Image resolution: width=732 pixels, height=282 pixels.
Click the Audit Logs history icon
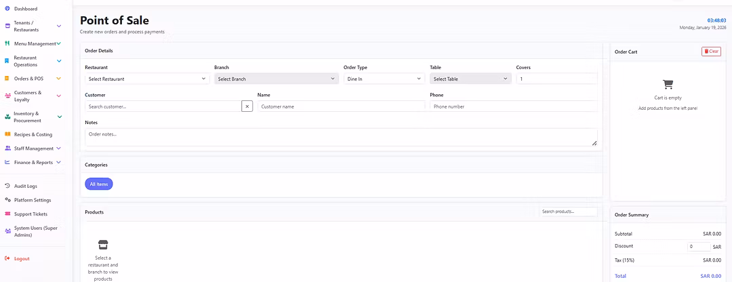7,186
